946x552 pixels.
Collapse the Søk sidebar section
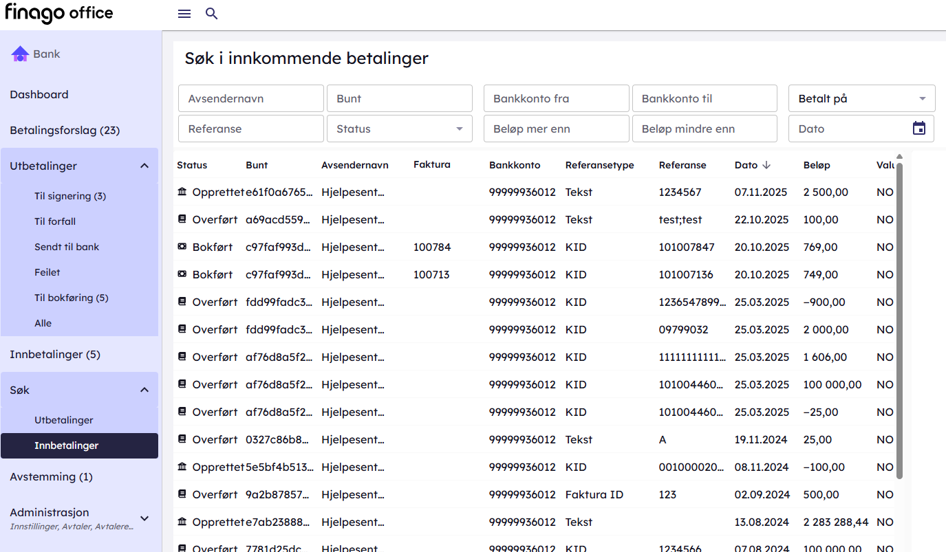144,390
